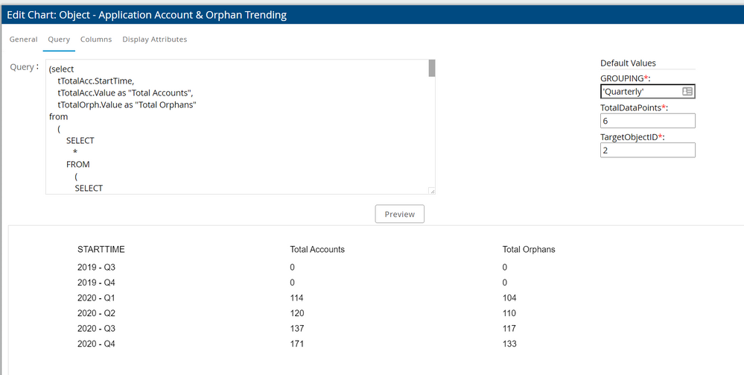Viewport: 744px width, 375px height.
Task: Select the 2020 - Q1 row label
Action: point(97,298)
